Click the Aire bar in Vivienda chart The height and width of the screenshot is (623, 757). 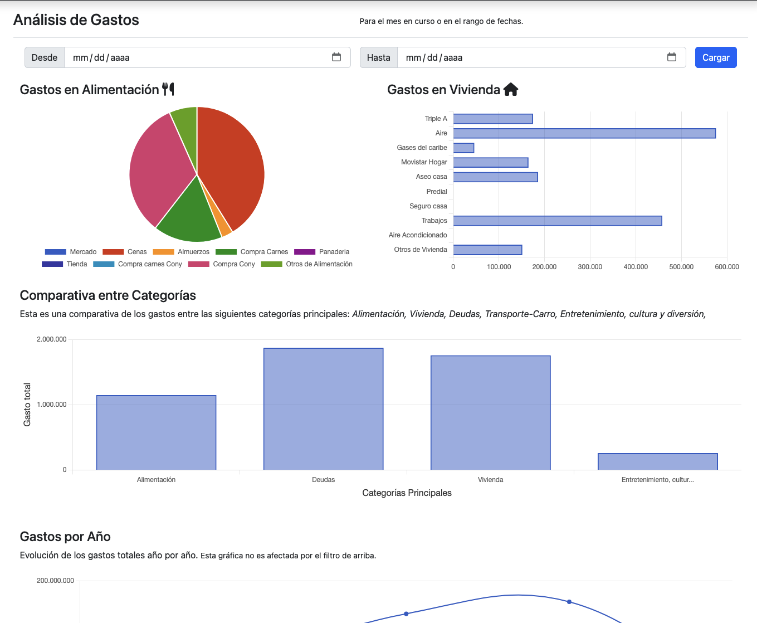584,133
